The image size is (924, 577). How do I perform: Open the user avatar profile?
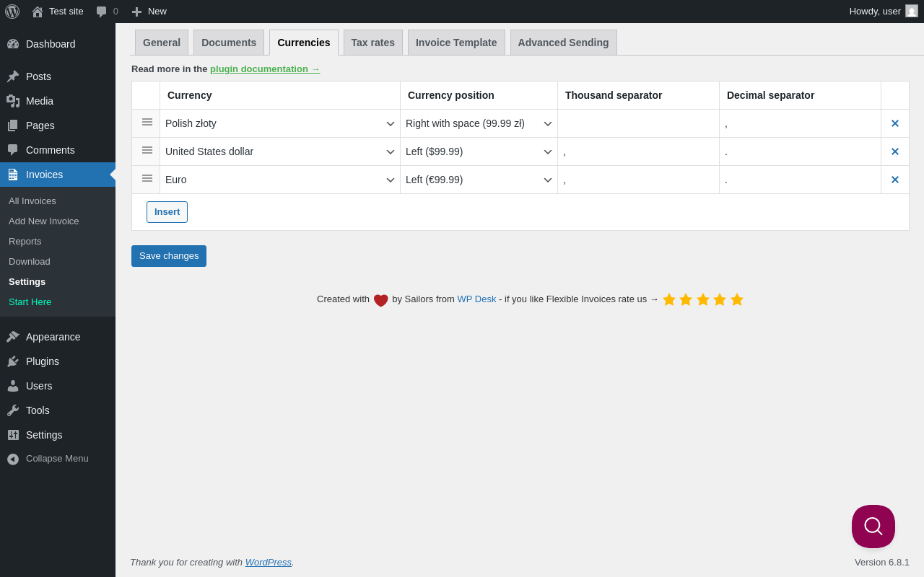(912, 11)
